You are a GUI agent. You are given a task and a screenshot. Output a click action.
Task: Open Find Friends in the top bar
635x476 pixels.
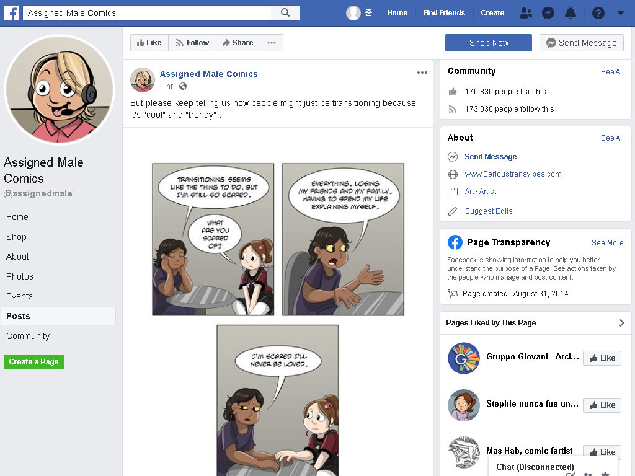pos(444,13)
